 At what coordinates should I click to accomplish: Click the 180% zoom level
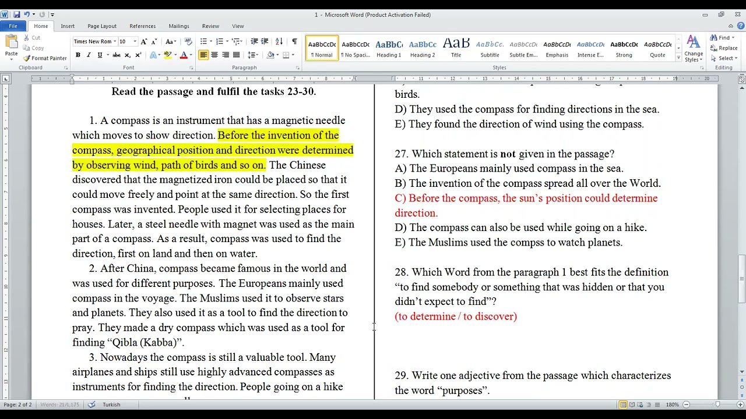(672, 404)
